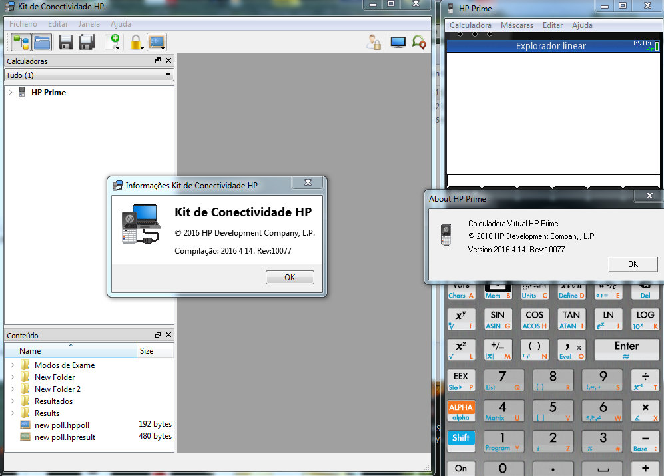The height and width of the screenshot is (476, 664).
Task: Click the number 3 pi calculator key
Action: click(602, 441)
